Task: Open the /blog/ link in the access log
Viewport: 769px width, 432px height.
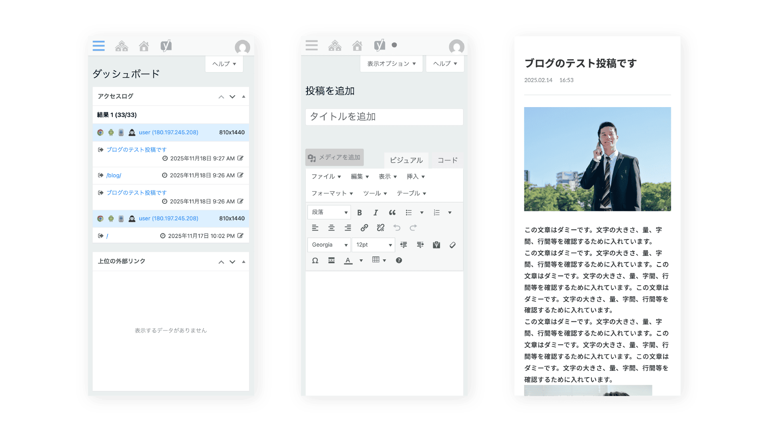Action: (x=114, y=175)
